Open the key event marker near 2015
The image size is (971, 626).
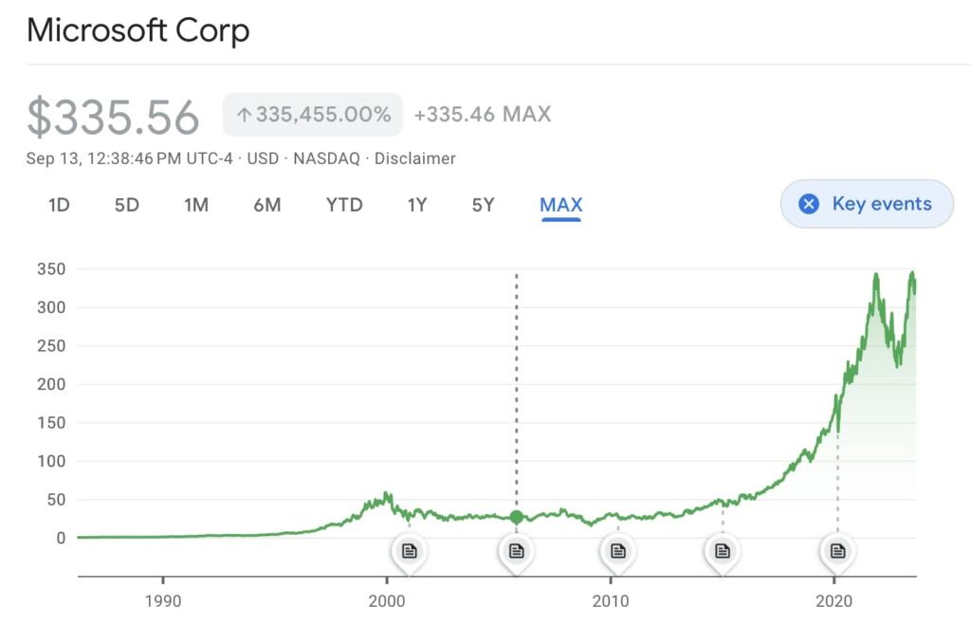(x=723, y=550)
